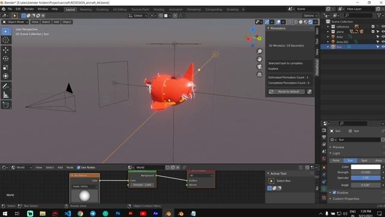Viewport: 385px width, 217px height.
Task: Hide the plane collection with its eye icon
Action: coord(383,31)
